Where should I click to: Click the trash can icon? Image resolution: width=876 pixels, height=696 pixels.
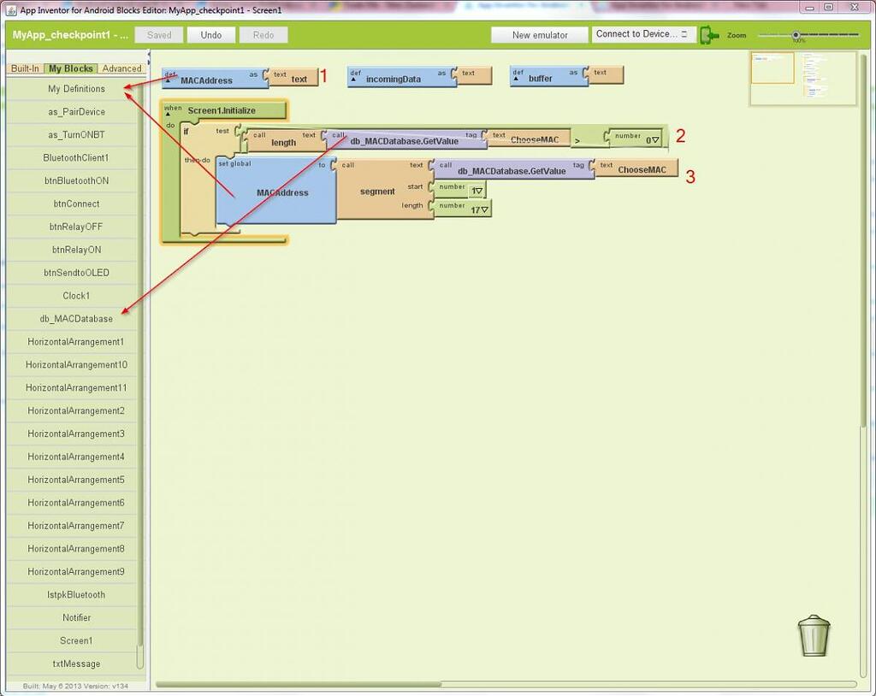(x=813, y=634)
